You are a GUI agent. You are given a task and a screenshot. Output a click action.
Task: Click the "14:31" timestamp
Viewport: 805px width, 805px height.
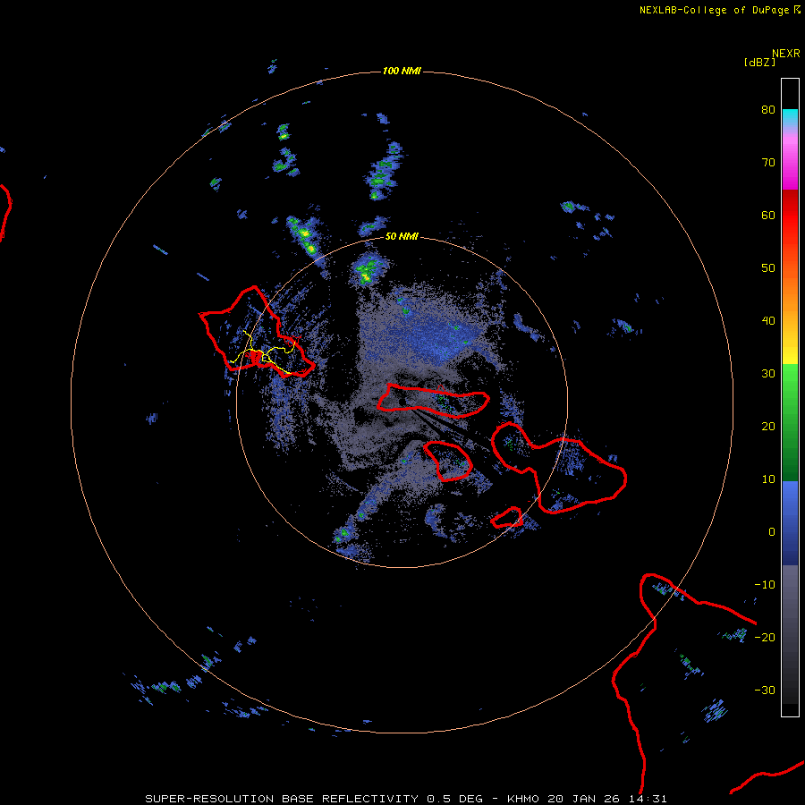(647, 799)
